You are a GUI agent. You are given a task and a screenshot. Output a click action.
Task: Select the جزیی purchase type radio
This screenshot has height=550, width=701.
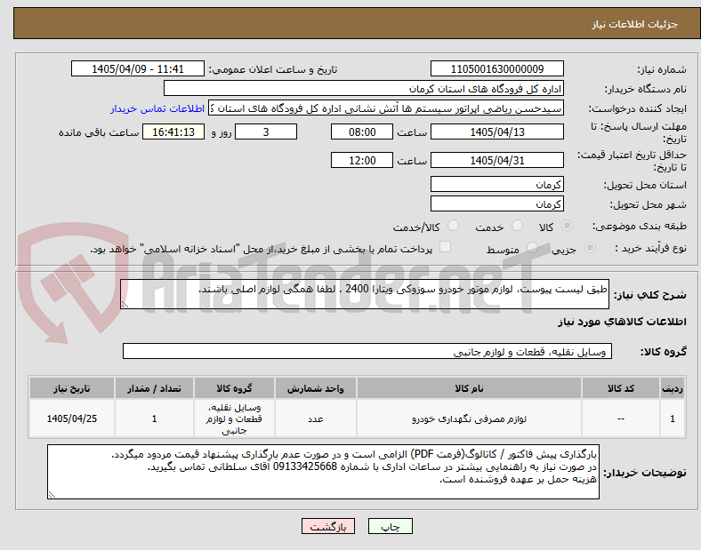click(x=590, y=247)
